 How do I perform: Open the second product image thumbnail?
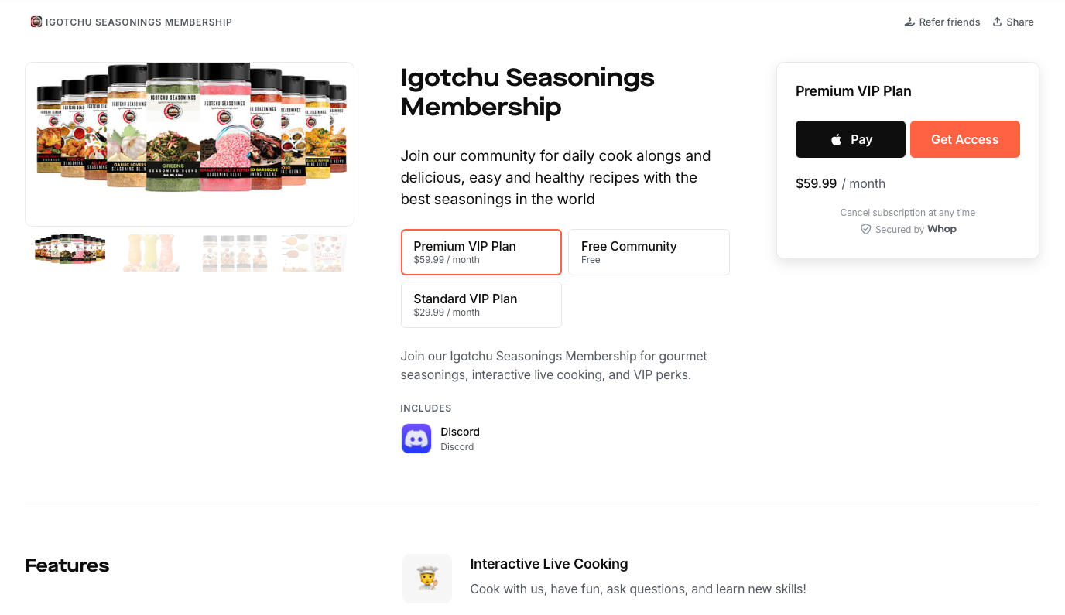point(151,252)
